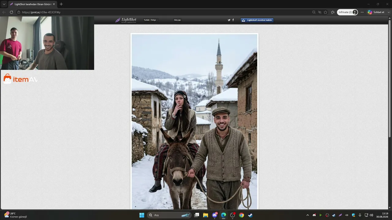Open Steam from the taskbar
Viewport: 392px width, 220px height.
(250, 215)
